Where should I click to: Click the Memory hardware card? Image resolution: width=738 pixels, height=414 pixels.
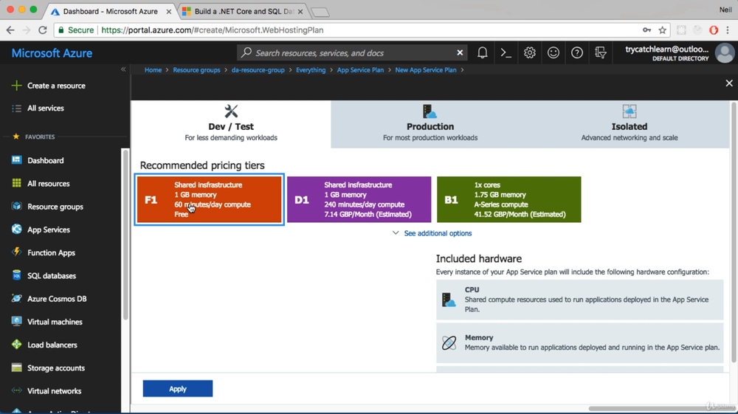coord(579,342)
